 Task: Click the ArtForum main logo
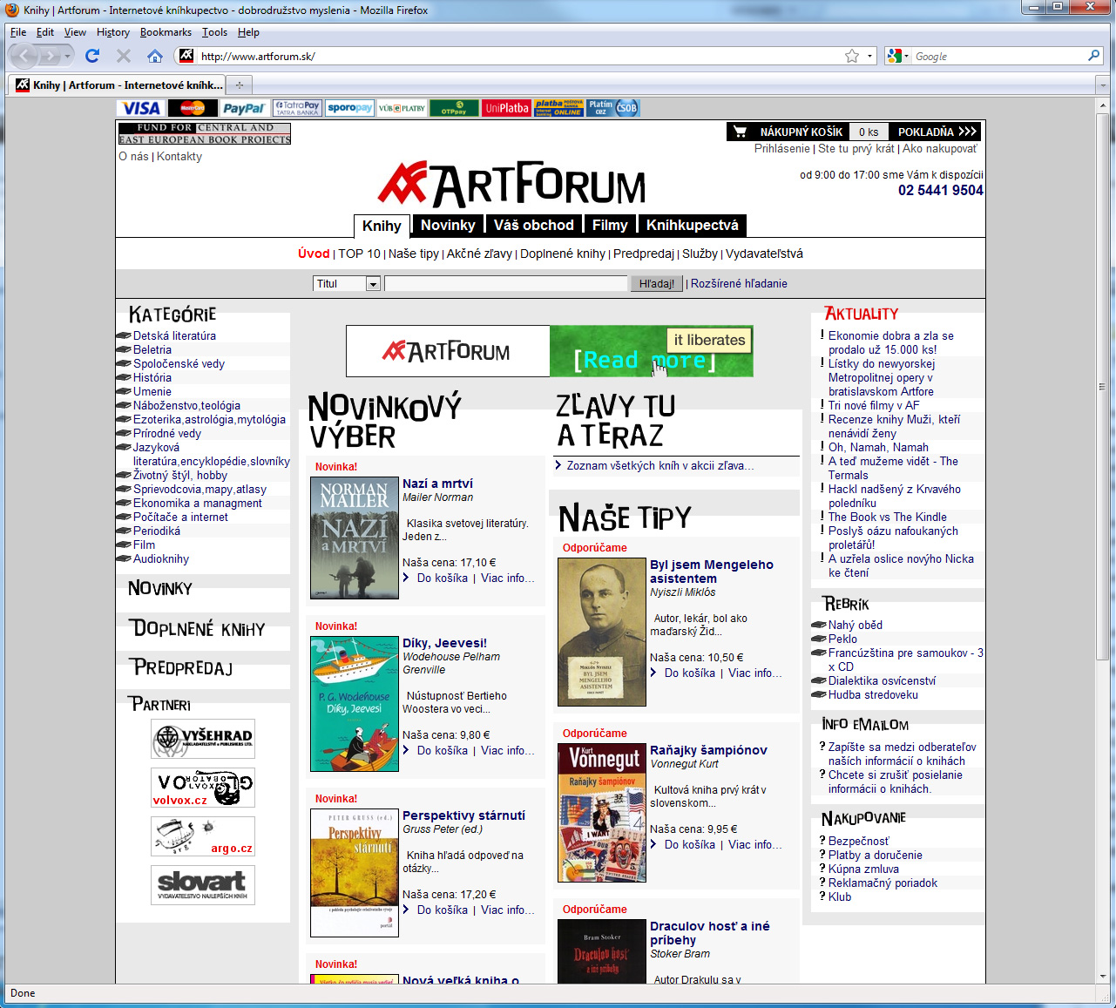(x=511, y=184)
